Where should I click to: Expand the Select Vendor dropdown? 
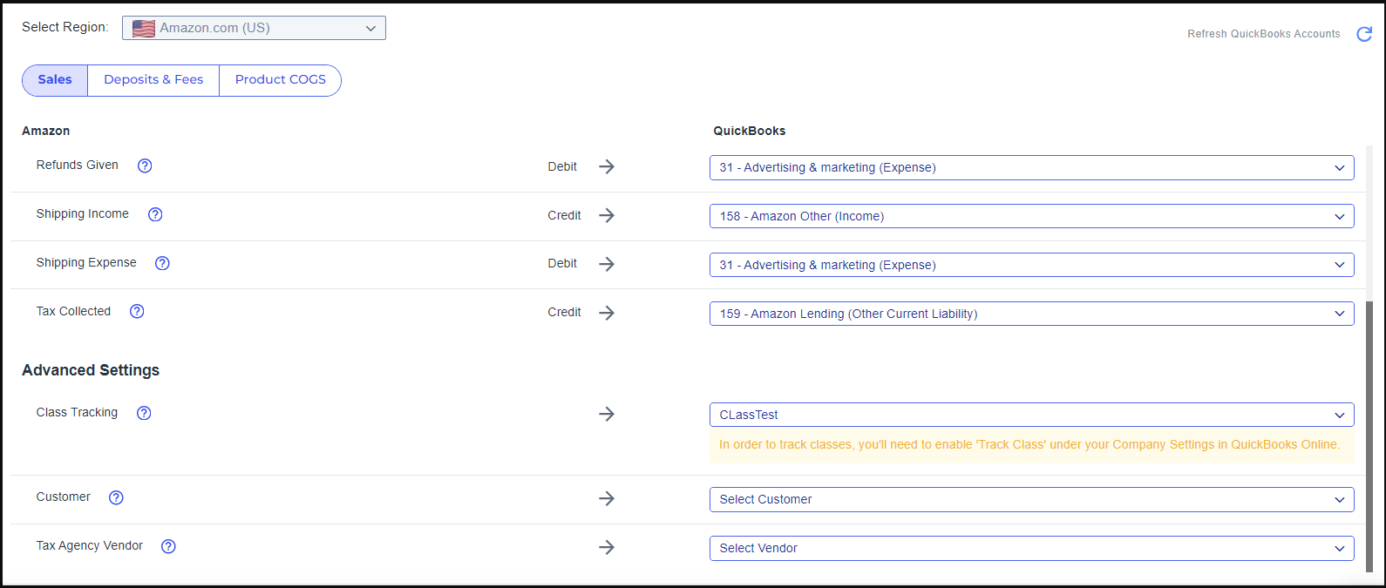coord(1031,548)
